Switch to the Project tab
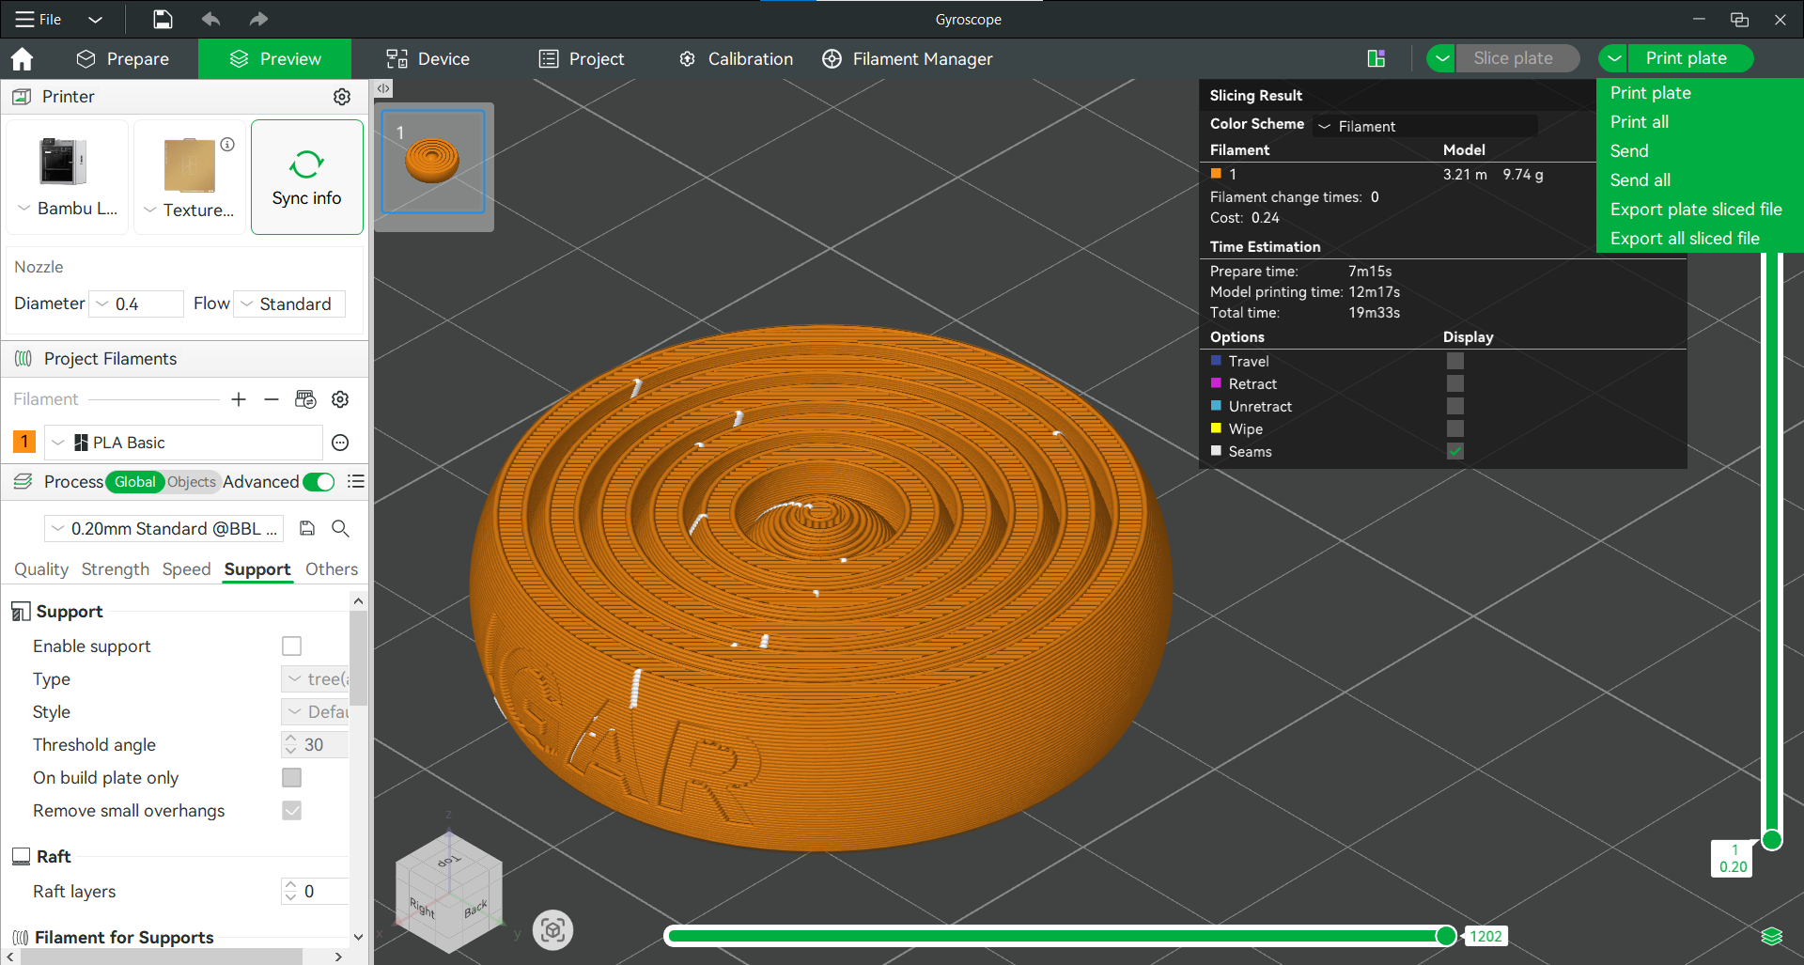This screenshot has width=1804, height=965. click(x=582, y=59)
